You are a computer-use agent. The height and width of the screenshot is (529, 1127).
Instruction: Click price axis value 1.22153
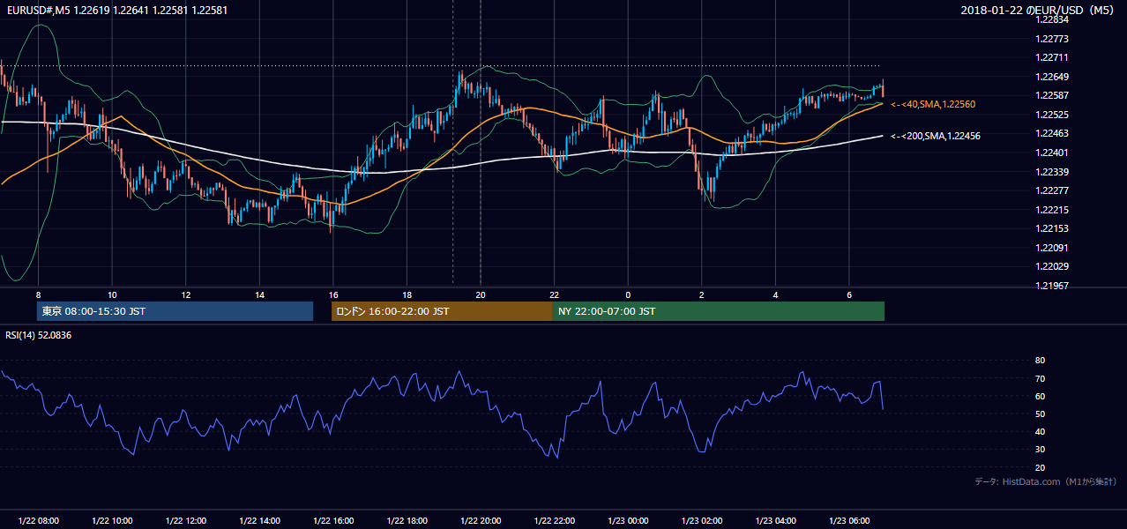coord(1052,228)
